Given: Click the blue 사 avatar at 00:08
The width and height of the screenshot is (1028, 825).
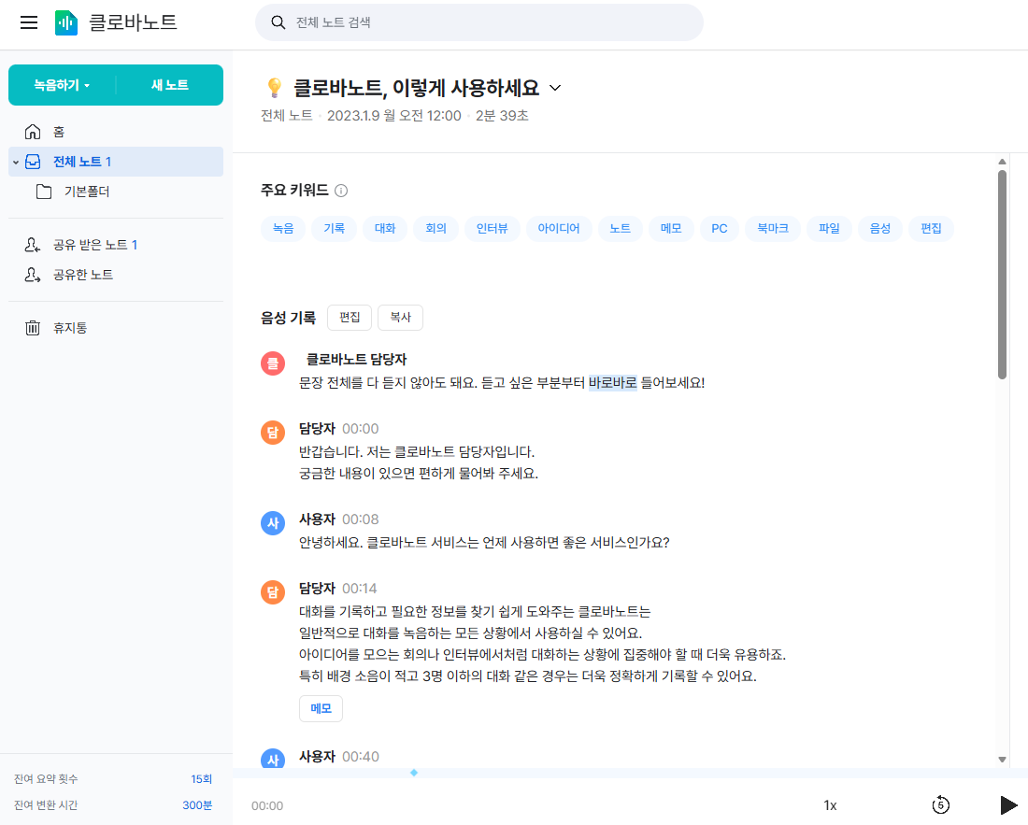Looking at the screenshot, I should point(273,523).
